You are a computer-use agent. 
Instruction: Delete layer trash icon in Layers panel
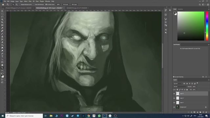click(x=206, y=112)
